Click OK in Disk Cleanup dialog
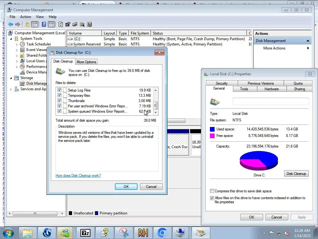This screenshot has width=318, height=239. [126, 187]
